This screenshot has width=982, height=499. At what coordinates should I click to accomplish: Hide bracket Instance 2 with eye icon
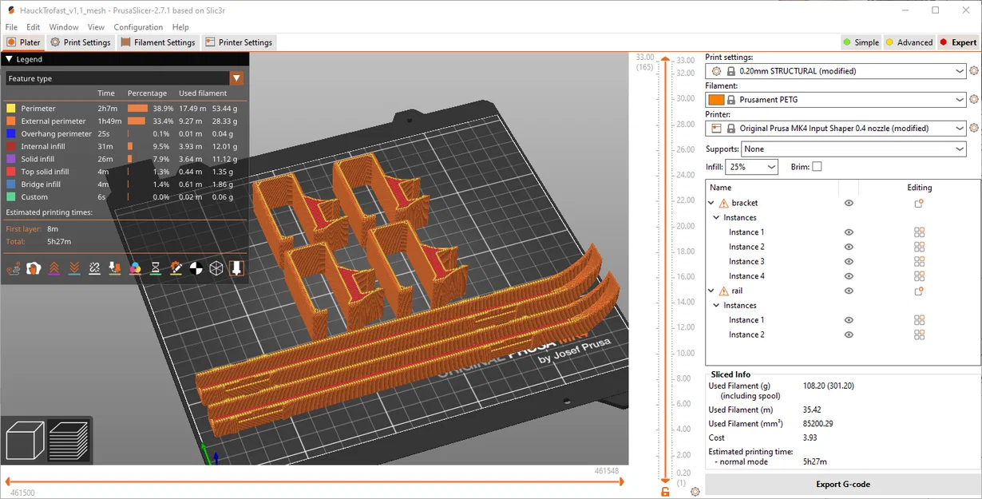coord(849,247)
